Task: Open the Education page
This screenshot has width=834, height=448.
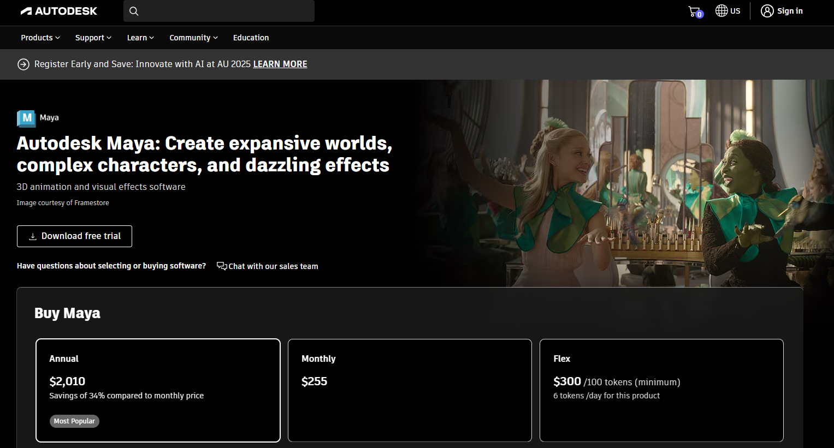Action: tap(251, 38)
